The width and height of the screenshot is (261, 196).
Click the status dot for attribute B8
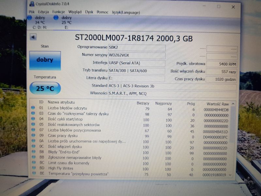(x=34, y=152)
